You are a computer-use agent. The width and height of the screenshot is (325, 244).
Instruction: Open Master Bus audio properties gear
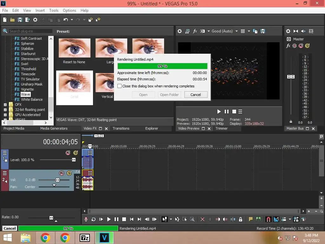288,31
